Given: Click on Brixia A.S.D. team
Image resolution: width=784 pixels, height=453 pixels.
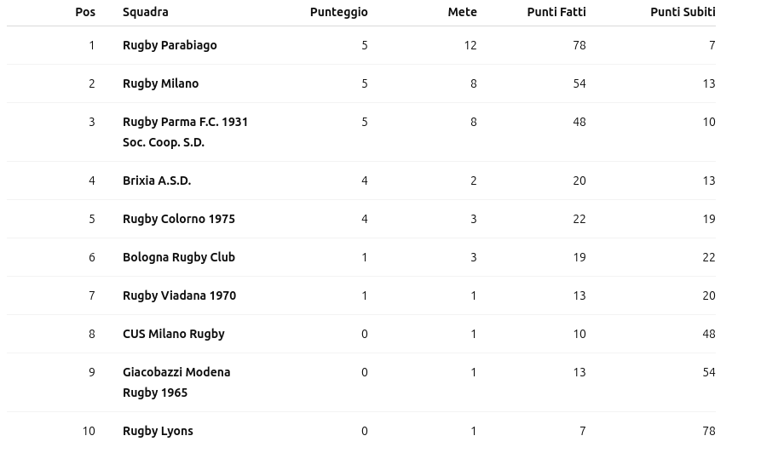Looking at the screenshot, I should point(157,181).
